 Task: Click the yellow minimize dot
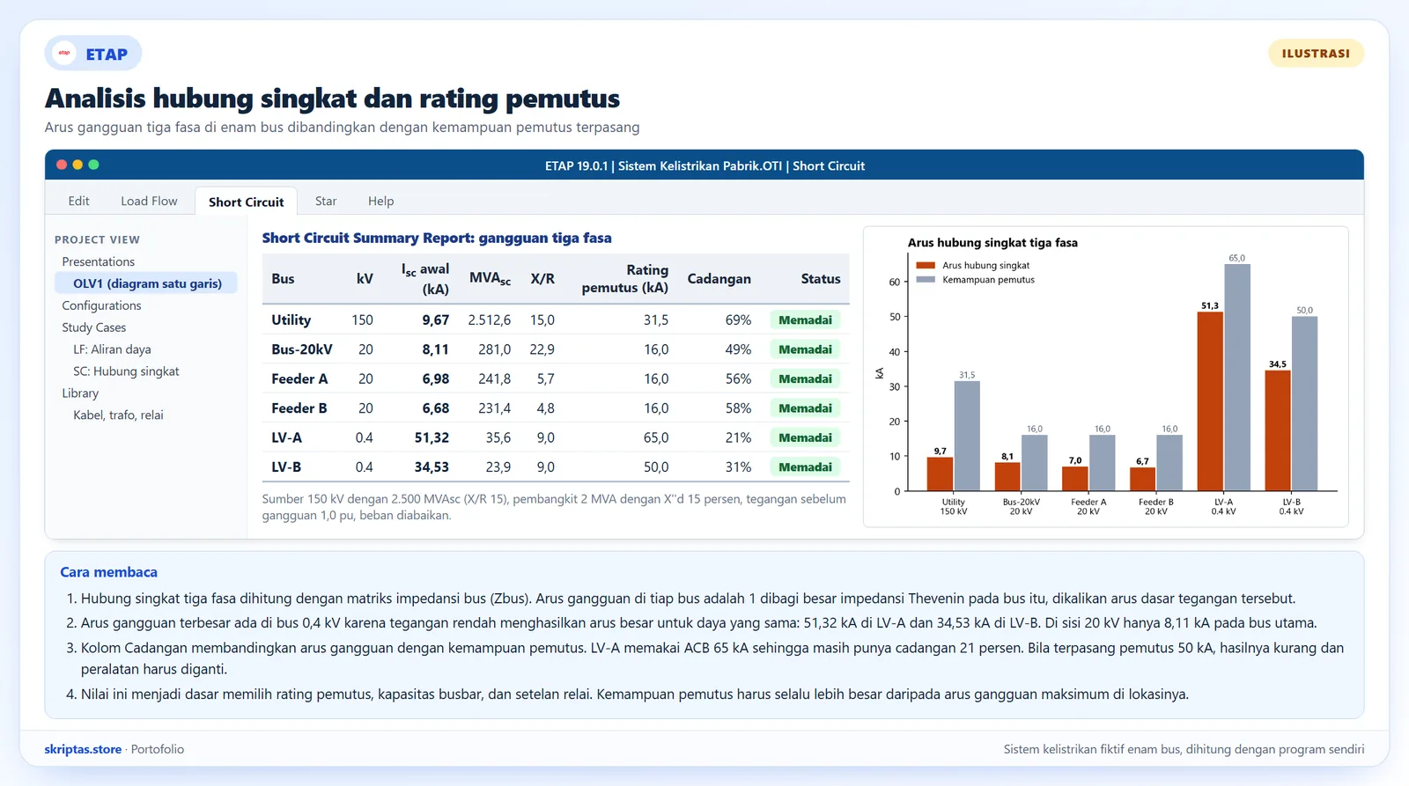(77, 165)
